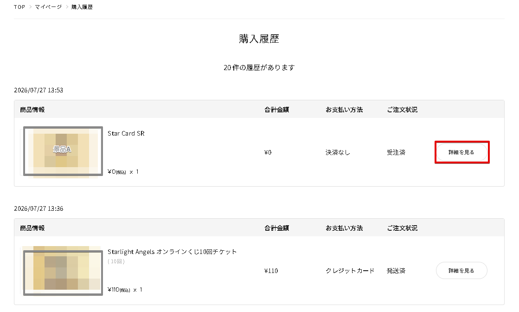519x312 pixels.
Task: Open マイページ breadcrumb link
Action: (48, 7)
